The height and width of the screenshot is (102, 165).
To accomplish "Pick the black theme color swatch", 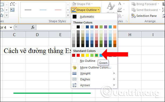I will [x=78, y=27].
